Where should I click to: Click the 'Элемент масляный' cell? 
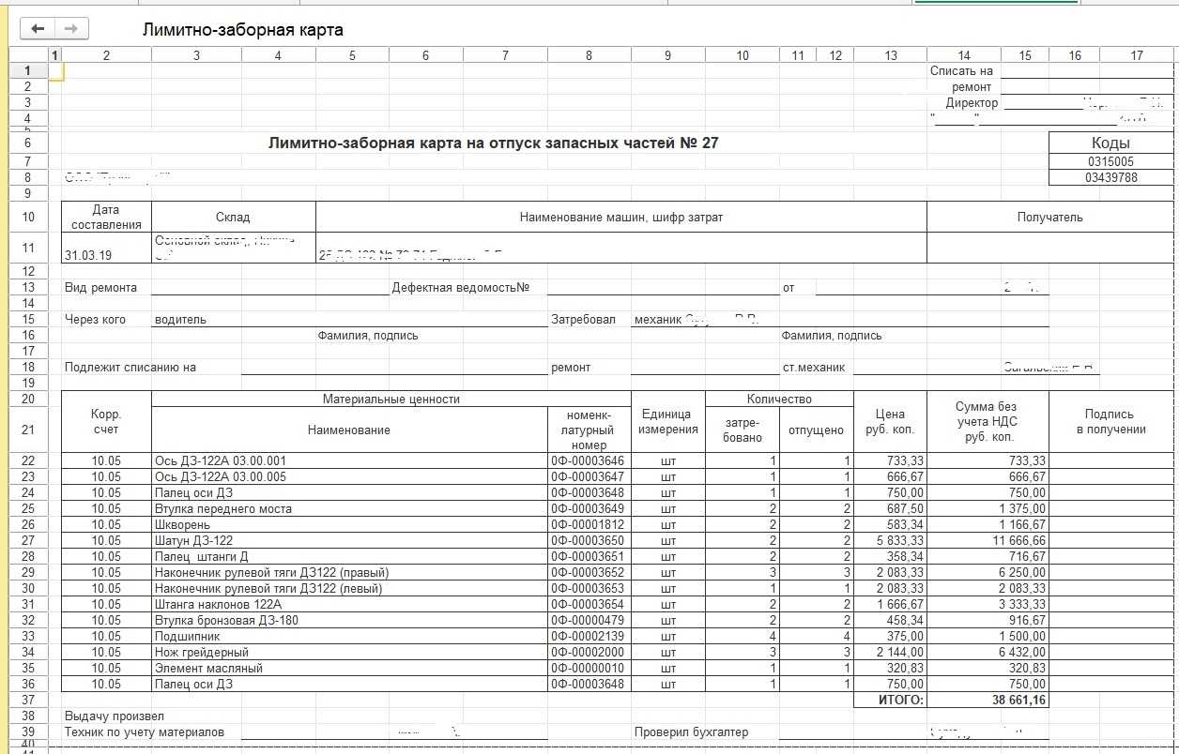(x=349, y=668)
